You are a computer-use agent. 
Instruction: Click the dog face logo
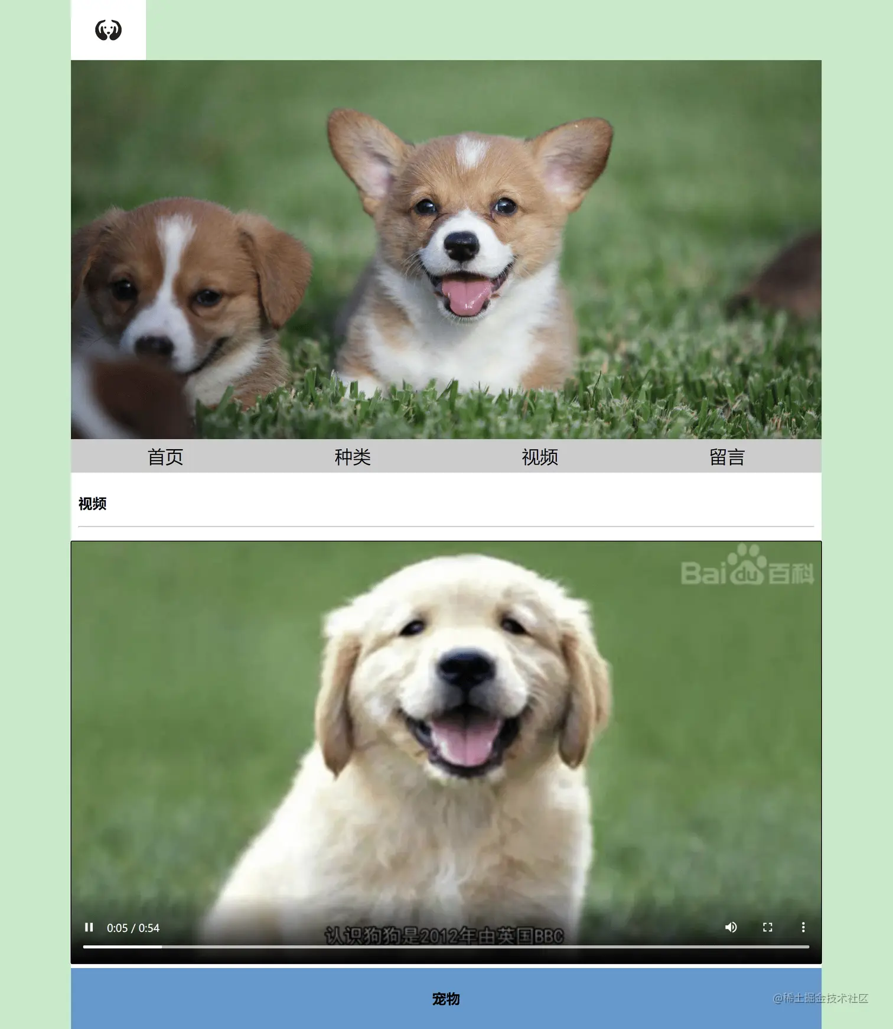coord(108,30)
